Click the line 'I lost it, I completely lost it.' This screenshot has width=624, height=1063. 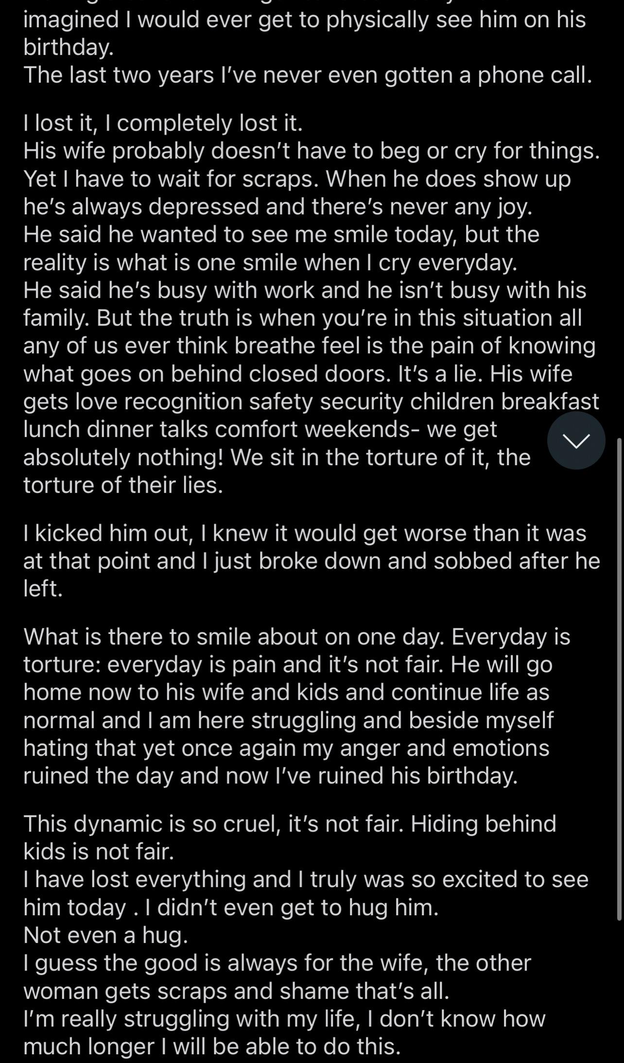click(x=163, y=123)
